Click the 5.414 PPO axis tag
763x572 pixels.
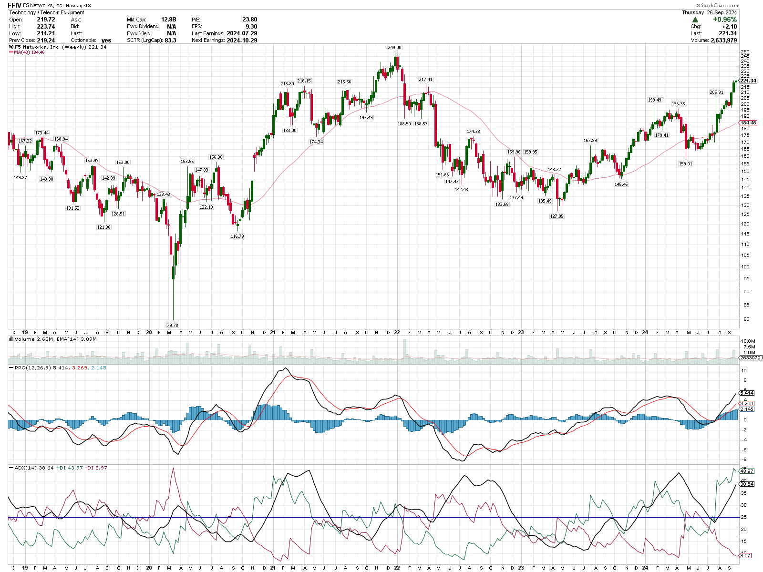point(747,393)
